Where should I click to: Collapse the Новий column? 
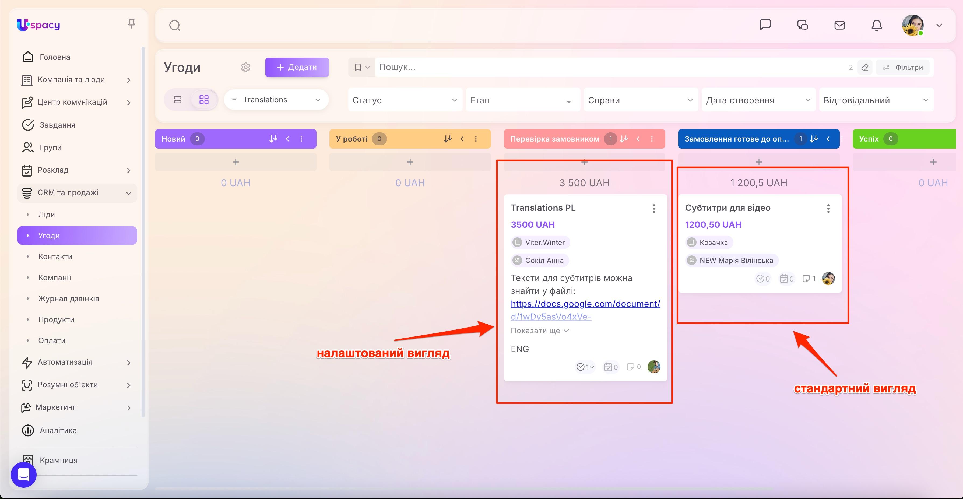[x=287, y=139]
